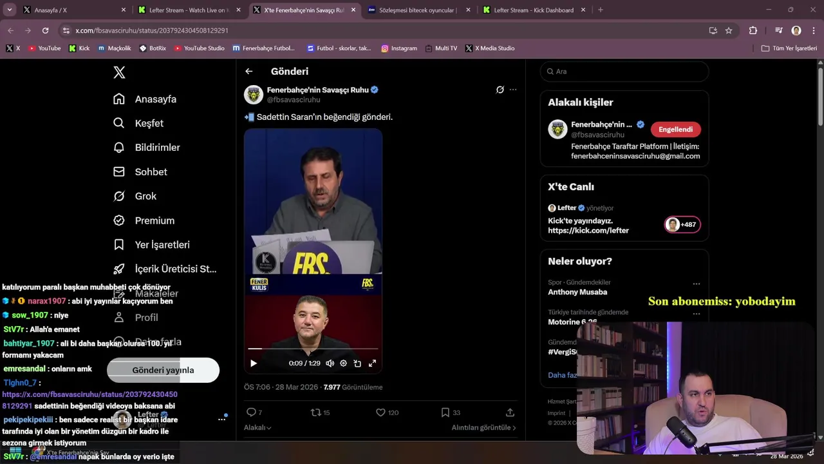
Task: Open account options three dots next to Lefter
Action: point(222,419)
